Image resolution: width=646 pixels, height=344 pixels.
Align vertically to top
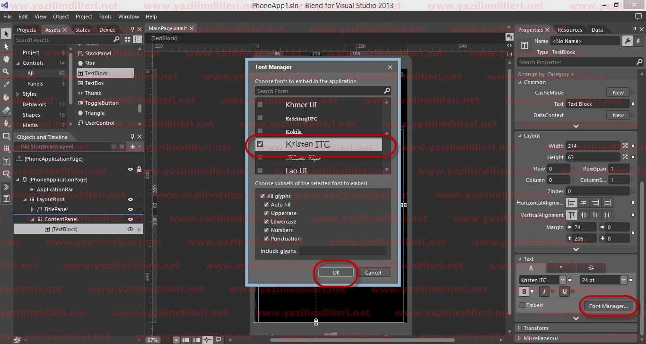[572, 215]
